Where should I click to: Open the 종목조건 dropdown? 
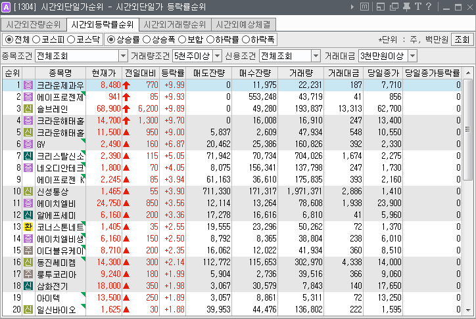point(123,56)
